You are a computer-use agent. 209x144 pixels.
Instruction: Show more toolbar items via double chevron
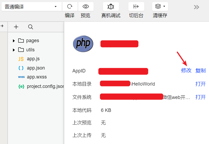coord(197,7)
